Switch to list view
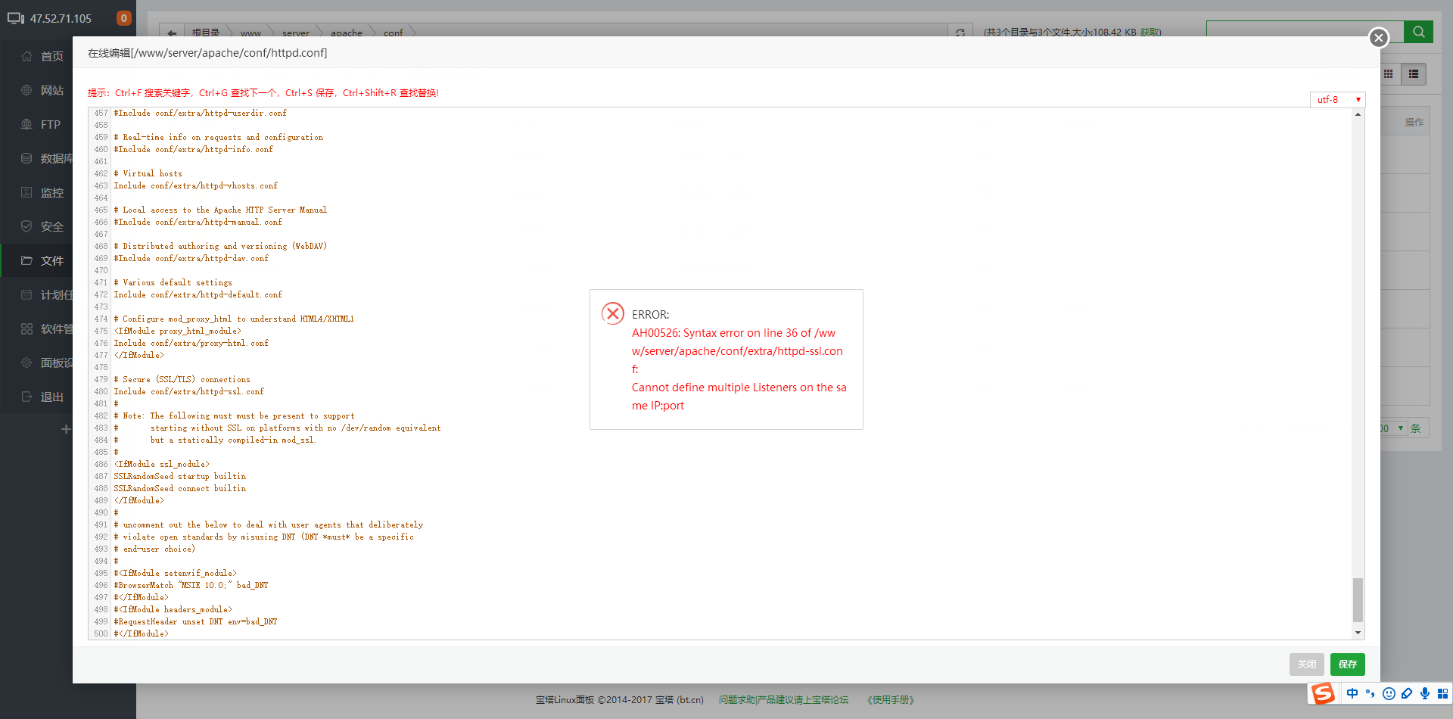 [x=1413, y=74]
